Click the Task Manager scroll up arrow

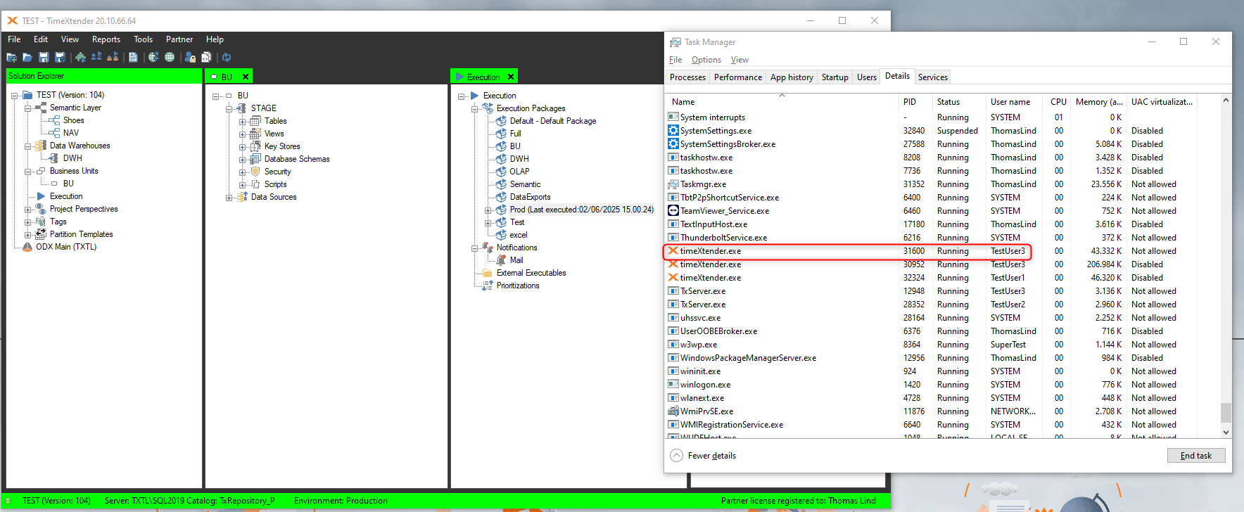[x=1226, y=101]
